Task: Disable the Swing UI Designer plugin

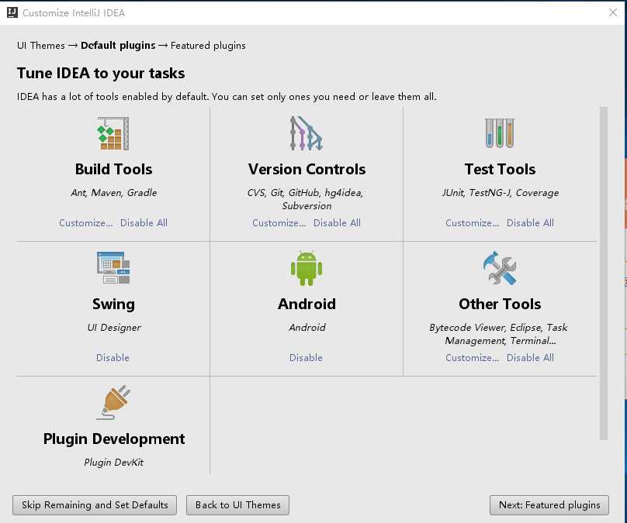Action: point(113,358)
